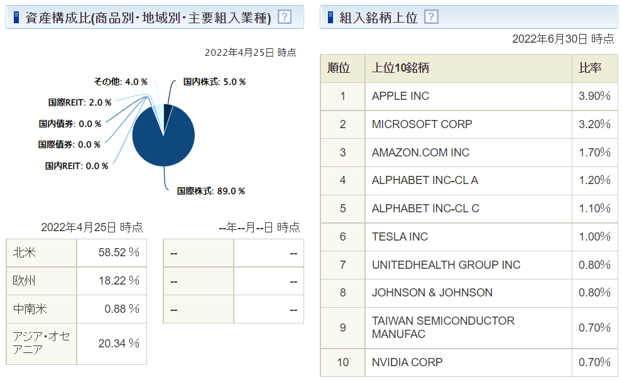This screenshot has width=622, height=380.
Task: Select the TESLA INC holding
Action: tap(400, 237)
